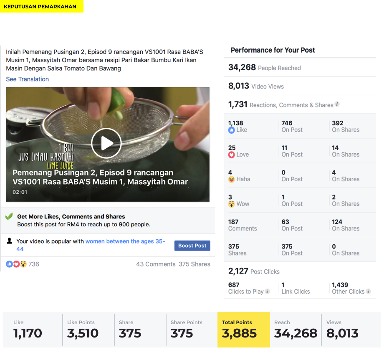Click the red Love heart icon
The height and width of the screenshot is (350, 384).
point(231,155)
